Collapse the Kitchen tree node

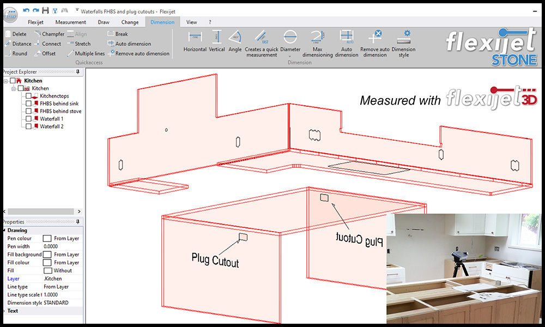(x=5, y=80)
